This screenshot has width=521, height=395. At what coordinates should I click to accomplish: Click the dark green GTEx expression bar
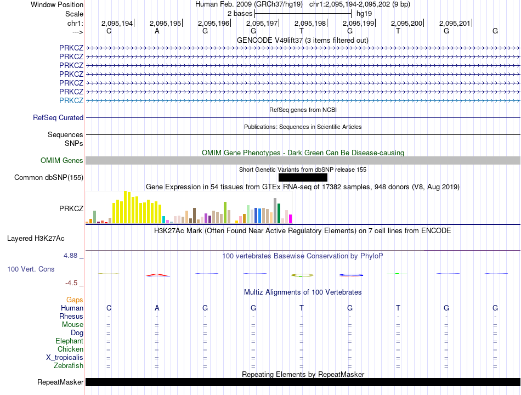tap(279, 213)
